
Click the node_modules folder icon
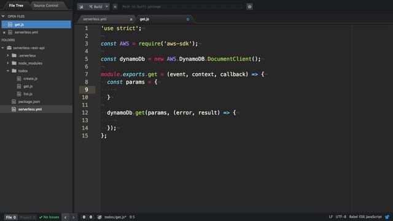(x=14, y=63)
